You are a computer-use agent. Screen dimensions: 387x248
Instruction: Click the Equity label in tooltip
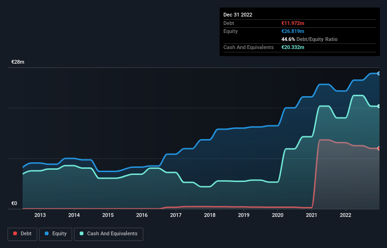(231, 31)
